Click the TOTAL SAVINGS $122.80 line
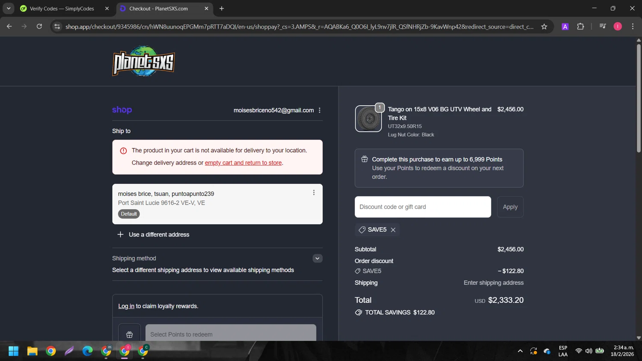The image size is (642, 361). coord(395,313)
